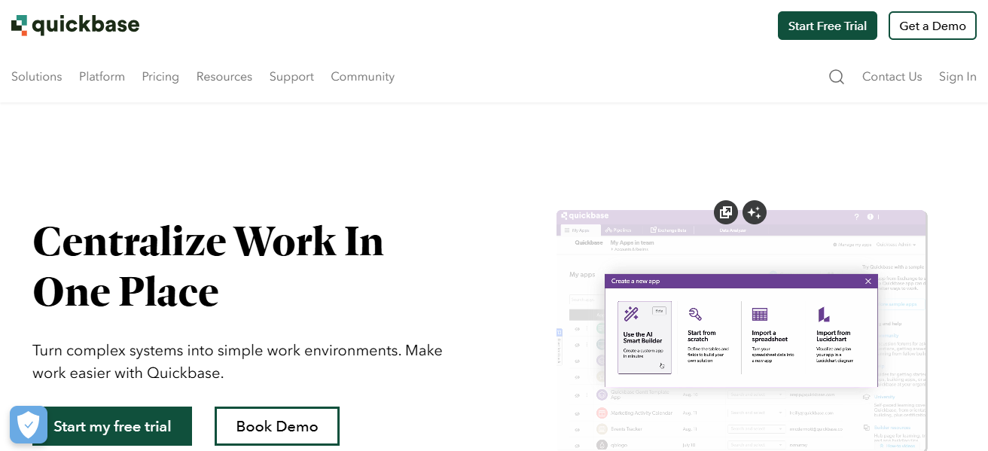Click the Start from scratch option title
The width and height of the screenshot is (988, 451).
[x=702, y=336]
